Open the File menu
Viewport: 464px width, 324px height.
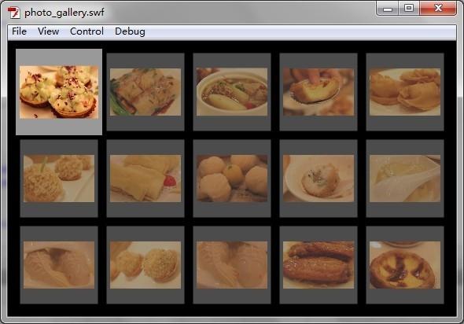19,31
